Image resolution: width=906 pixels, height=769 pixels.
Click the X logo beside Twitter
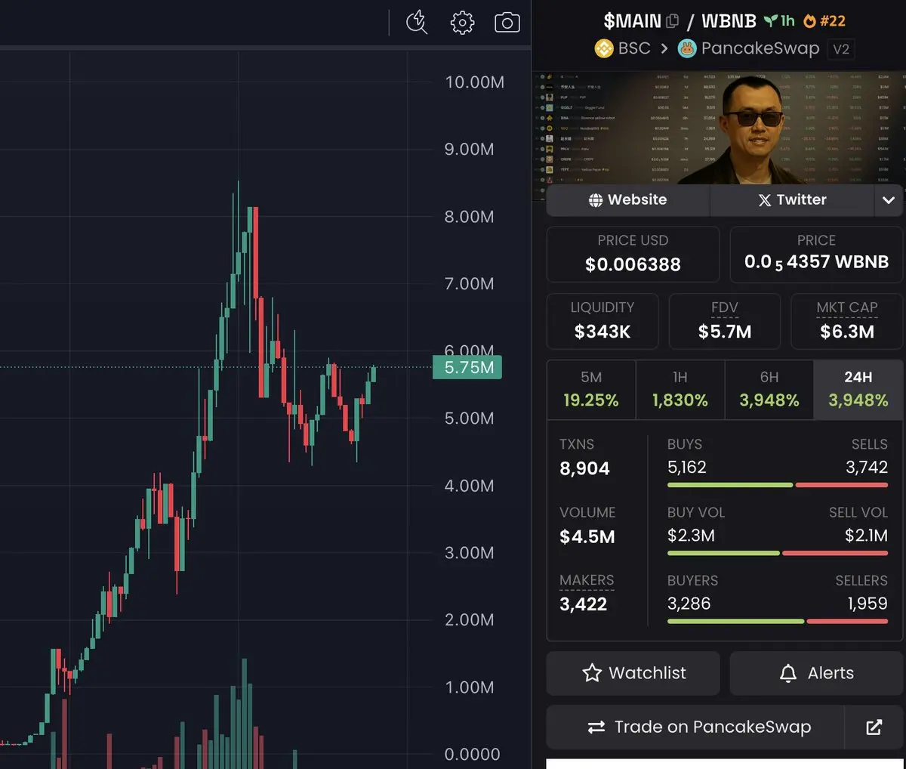(765, 200)
